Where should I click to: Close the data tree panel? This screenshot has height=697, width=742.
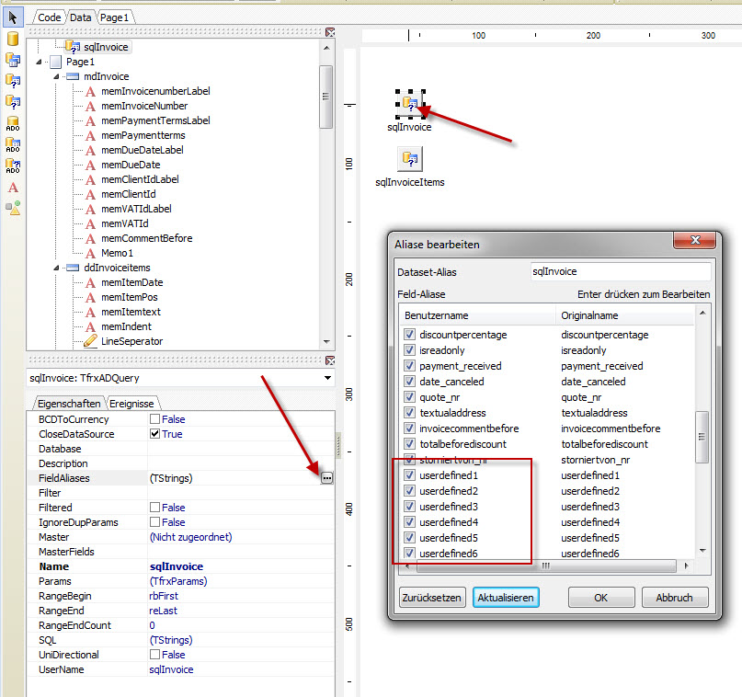click(x=330, y=32)
